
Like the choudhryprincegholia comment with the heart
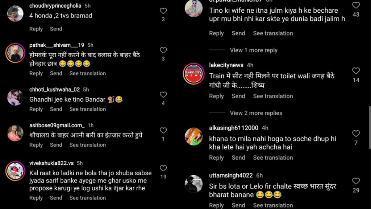pyautogui.click(x=163, y=11)
